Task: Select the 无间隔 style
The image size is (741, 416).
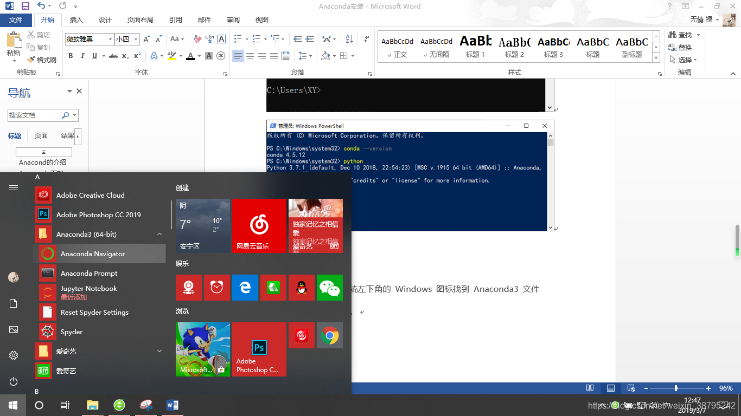Action: (437, 47)
